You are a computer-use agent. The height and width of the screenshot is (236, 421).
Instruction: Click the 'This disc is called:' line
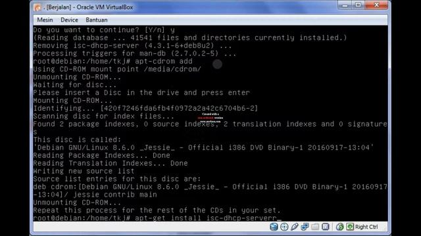point(77,140)
